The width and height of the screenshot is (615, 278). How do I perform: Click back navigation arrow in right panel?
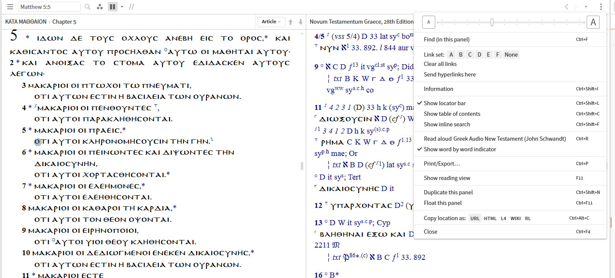tap(567, 7)
